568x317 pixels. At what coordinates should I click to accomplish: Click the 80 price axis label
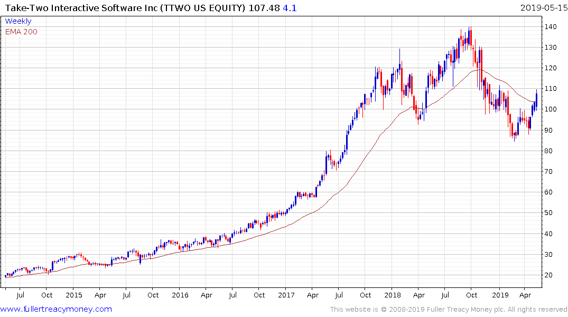point(548,151)
